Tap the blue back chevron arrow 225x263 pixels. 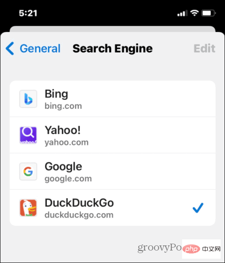10,49
